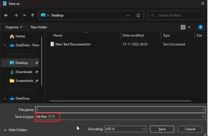Go to Home in navigation pane
The width and height of the screenshot is (208, 136).
pyautogui.click(x=20, y=36)
